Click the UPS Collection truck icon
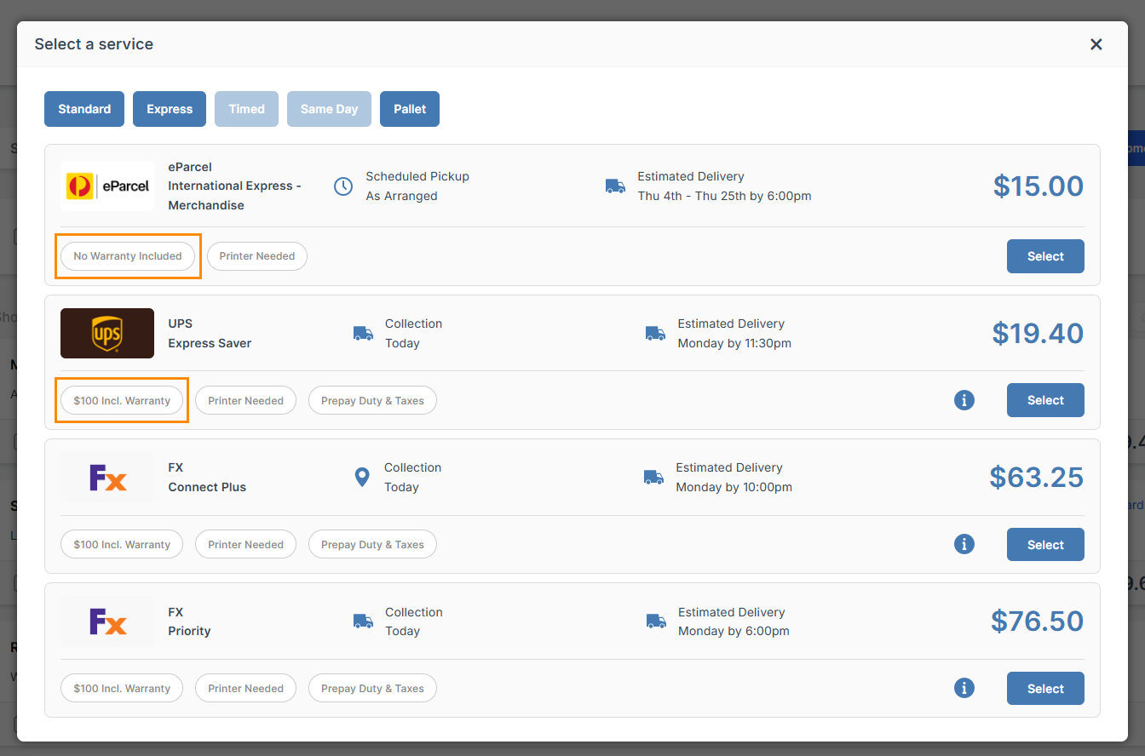The height and width of the screenshot is (756, 1145). (363, 334)
